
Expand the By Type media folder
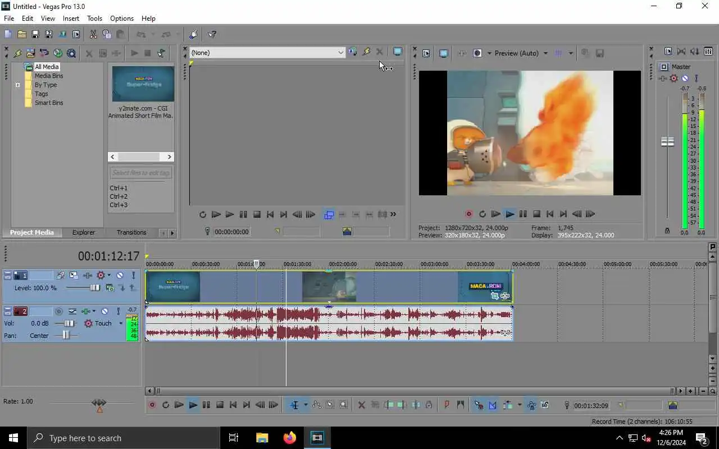[x=17, y=85]
